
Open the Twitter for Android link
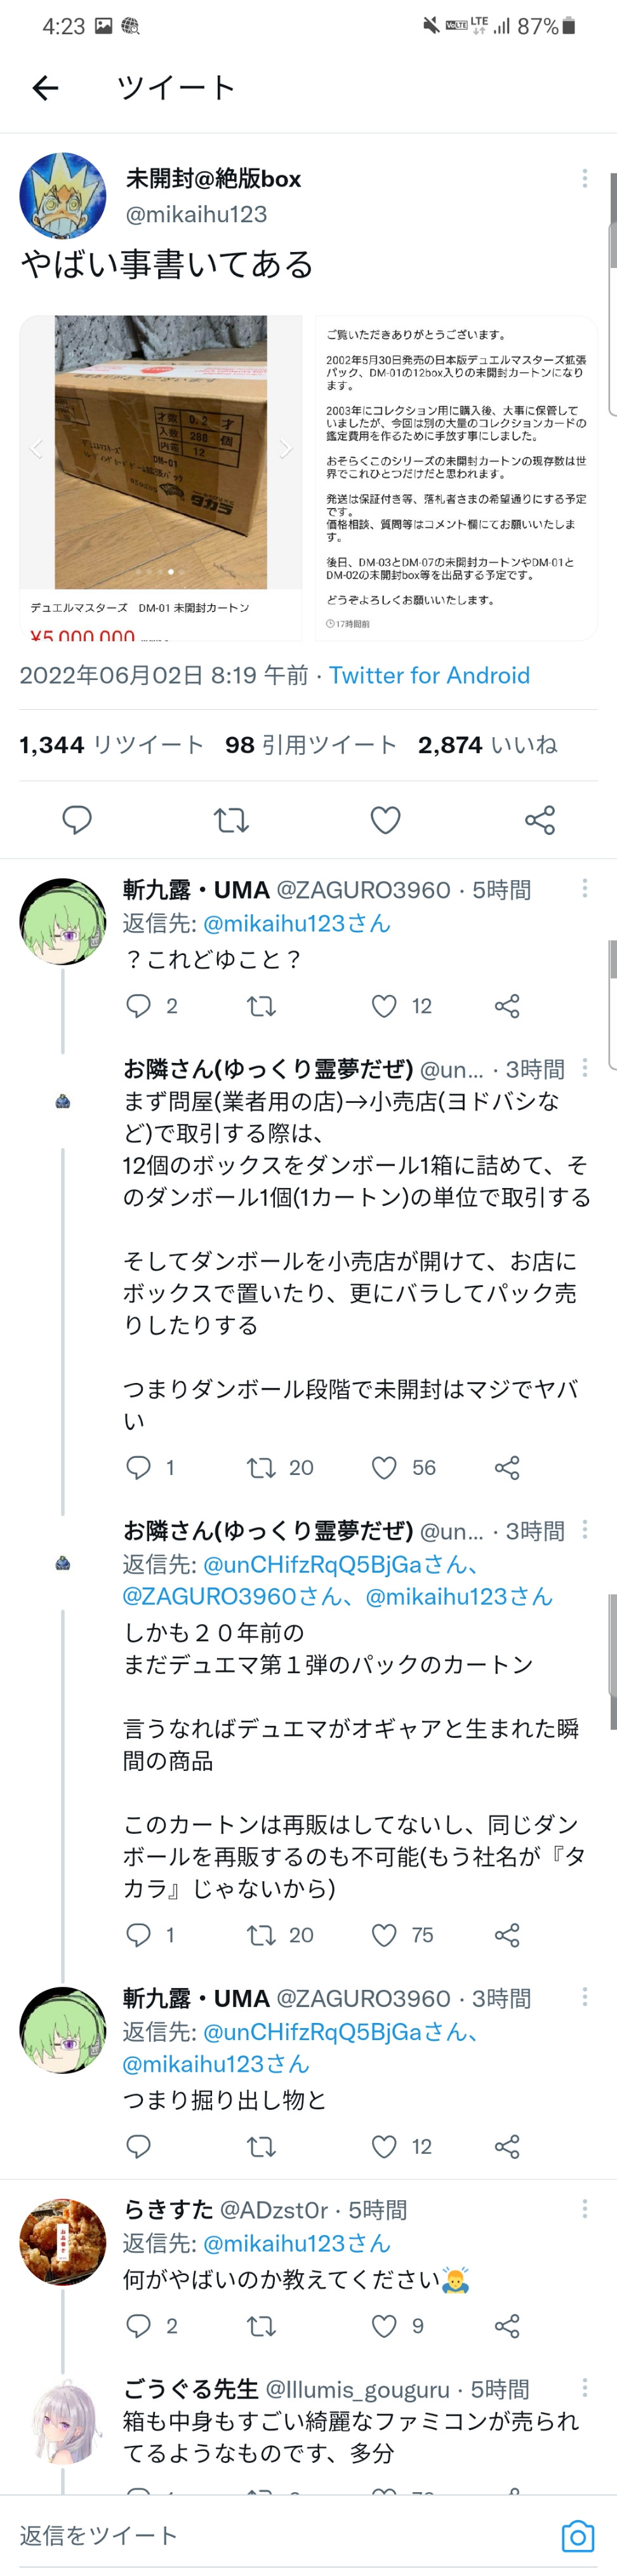coord(429,675)
